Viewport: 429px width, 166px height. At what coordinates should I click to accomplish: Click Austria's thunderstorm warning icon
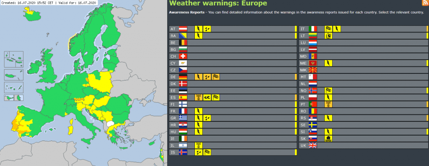pos(199,29)
